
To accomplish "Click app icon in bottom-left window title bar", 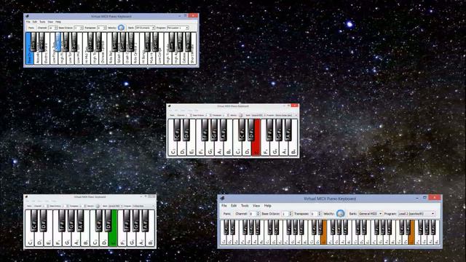I will pyautogui.click(x=27, y=196).
